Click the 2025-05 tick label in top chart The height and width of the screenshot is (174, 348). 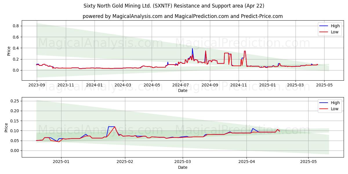click(324, 85)
